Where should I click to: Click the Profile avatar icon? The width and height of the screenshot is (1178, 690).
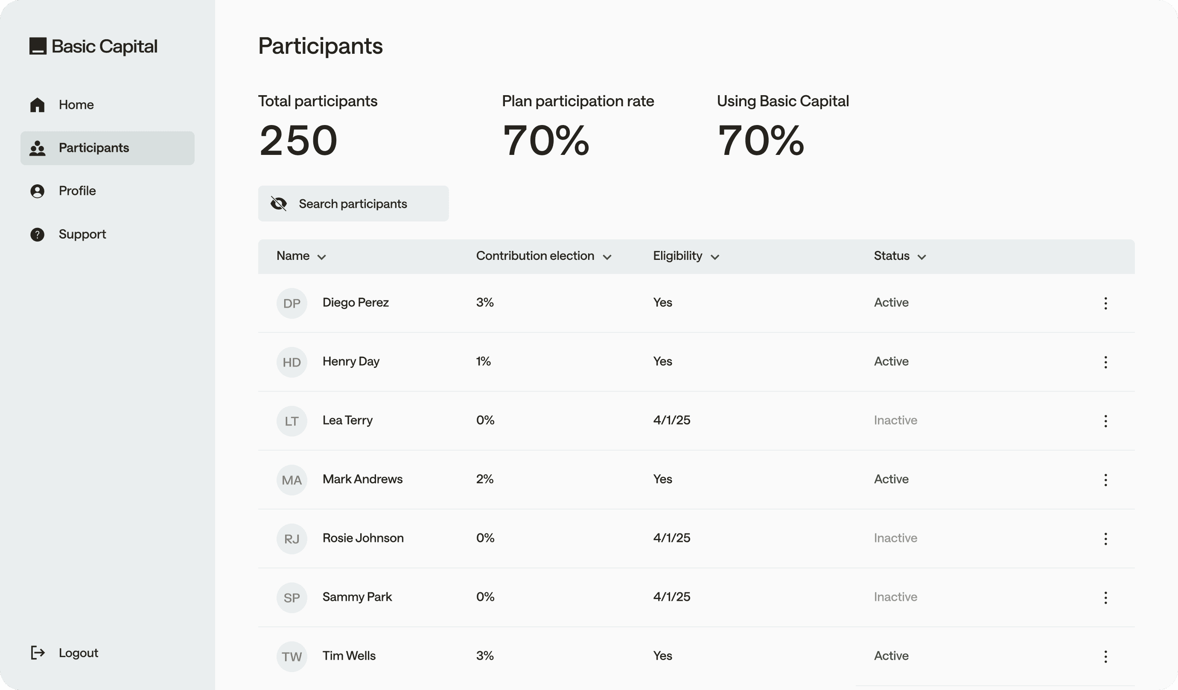(38, 191)
